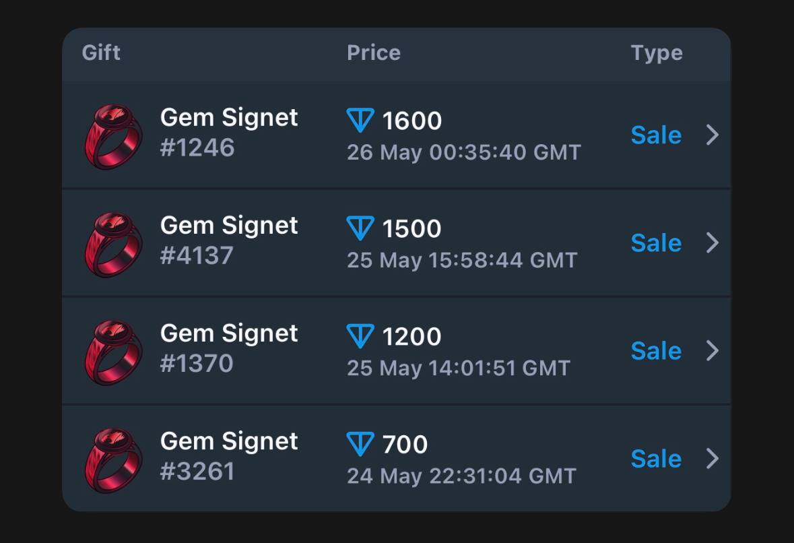Click the Type column header
The width and height of the screenshot is (794, 543).
(657, 54)
